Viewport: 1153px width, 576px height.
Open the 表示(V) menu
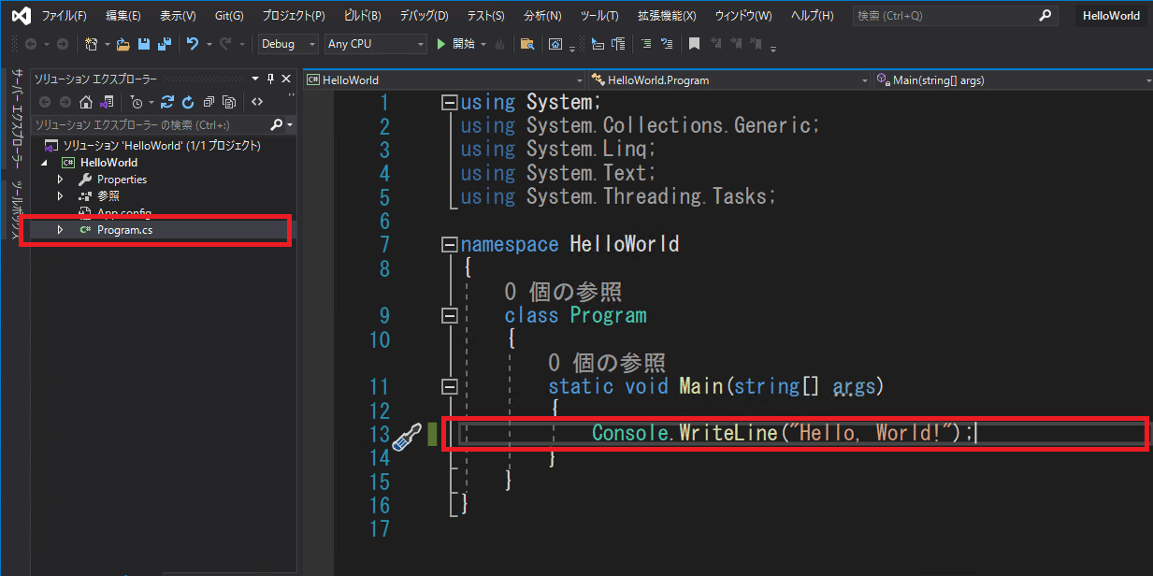(178, 16)
